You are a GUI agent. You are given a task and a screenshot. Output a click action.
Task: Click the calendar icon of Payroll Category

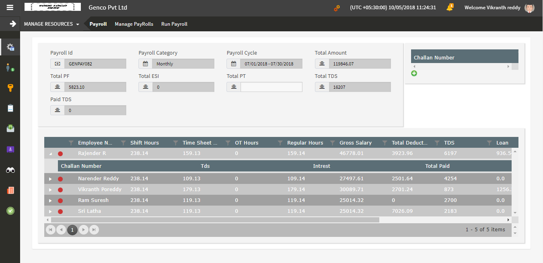click(146, 64)
